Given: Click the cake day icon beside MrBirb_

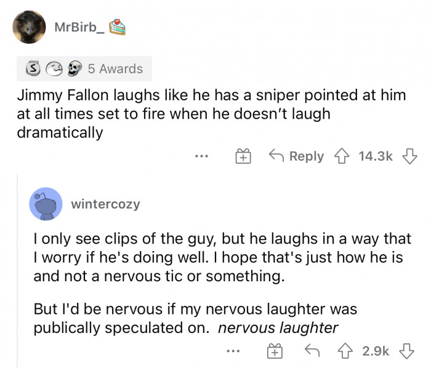Looking at the screenshot, I should point(117,27).
